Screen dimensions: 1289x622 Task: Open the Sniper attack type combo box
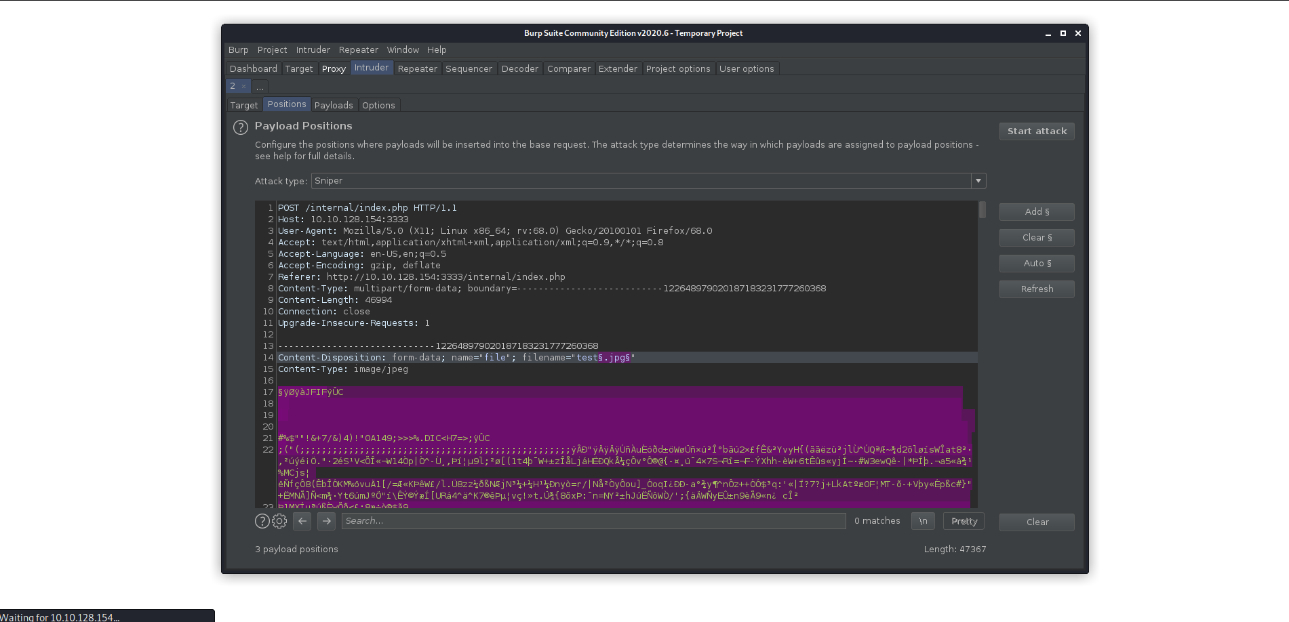(x=641, y=181)
